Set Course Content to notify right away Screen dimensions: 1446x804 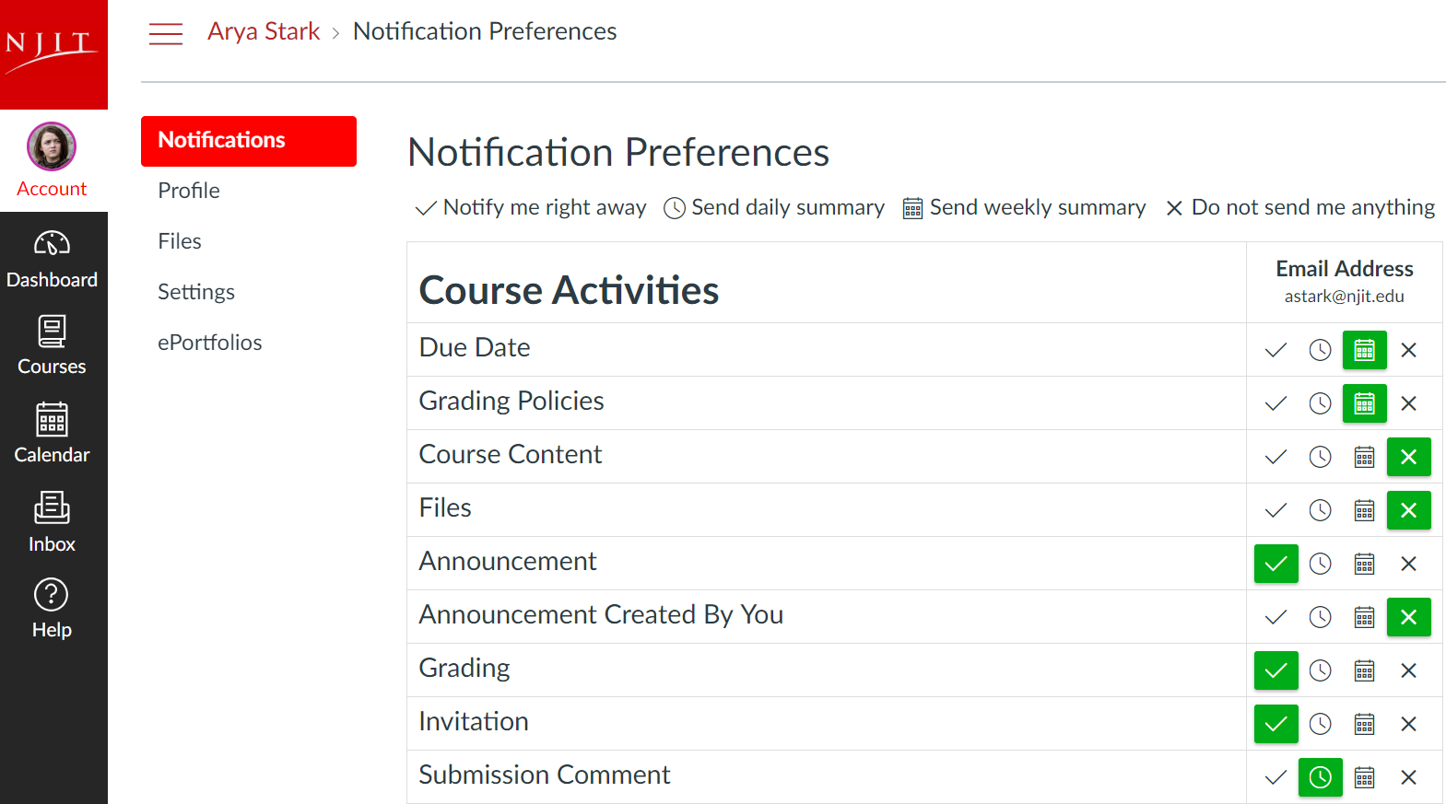coord(1276,457)
